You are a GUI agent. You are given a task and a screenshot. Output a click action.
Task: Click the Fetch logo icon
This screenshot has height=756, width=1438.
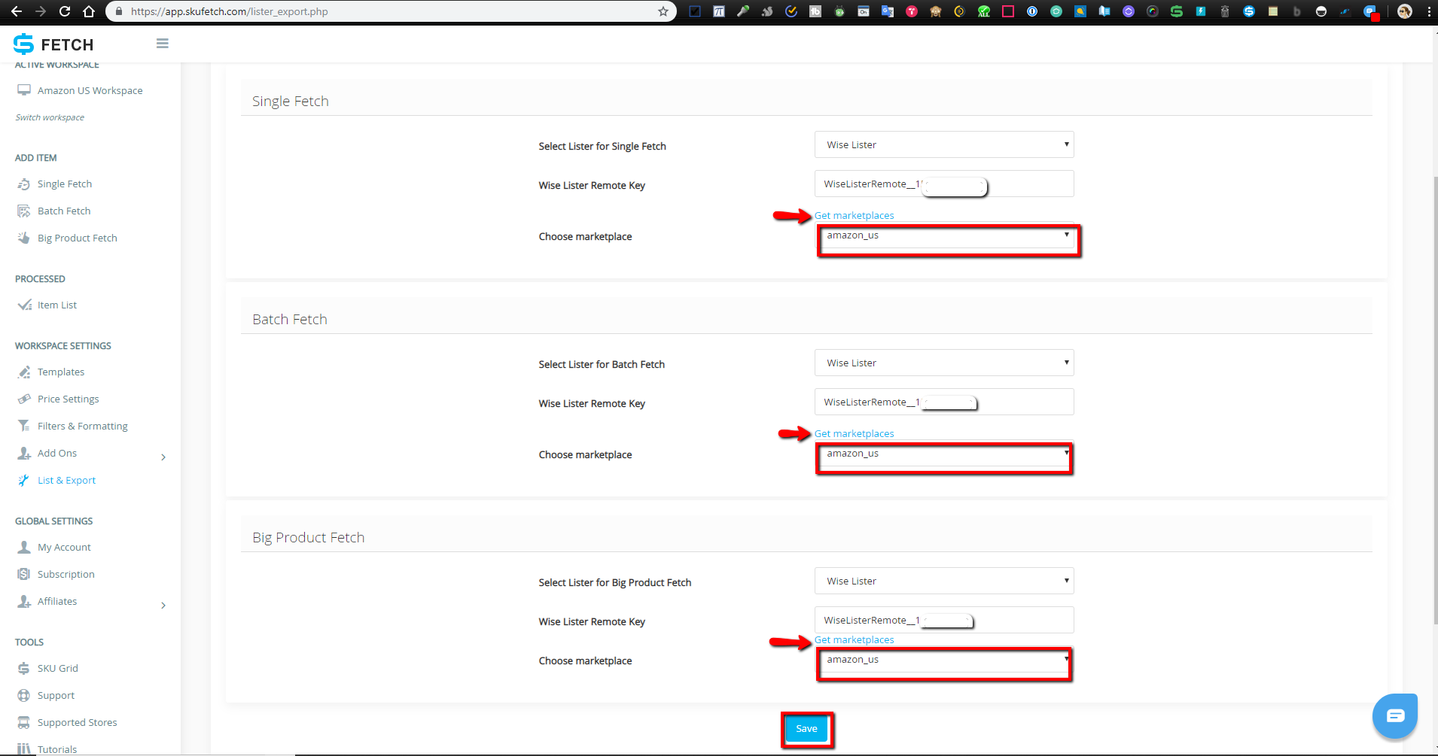pyautogui.click(x=23, y=44)
